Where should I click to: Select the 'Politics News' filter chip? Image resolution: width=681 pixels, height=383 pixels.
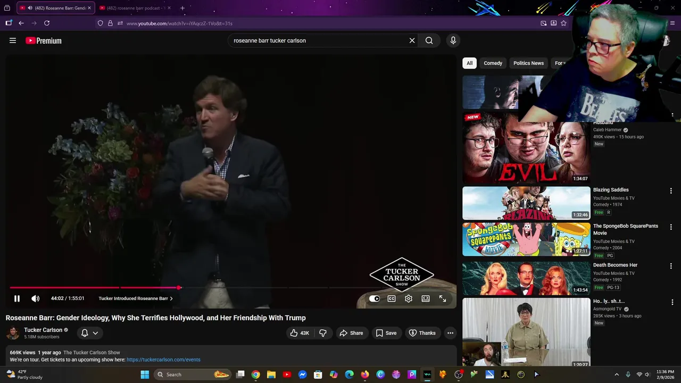[528, 63]
